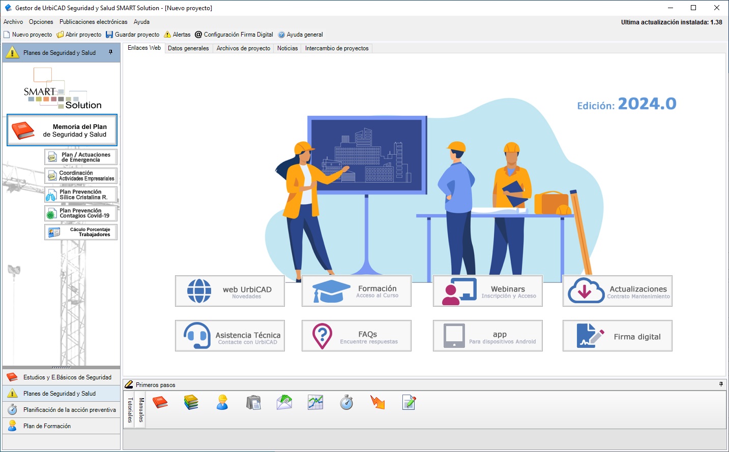The width and height of the screenshot is (729, 452).
Task: Switch to the Noticias tab
Action: point(287,48)
